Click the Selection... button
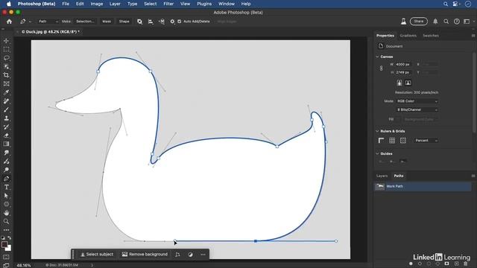Screen dimensions: 477x268 [85, 22]
